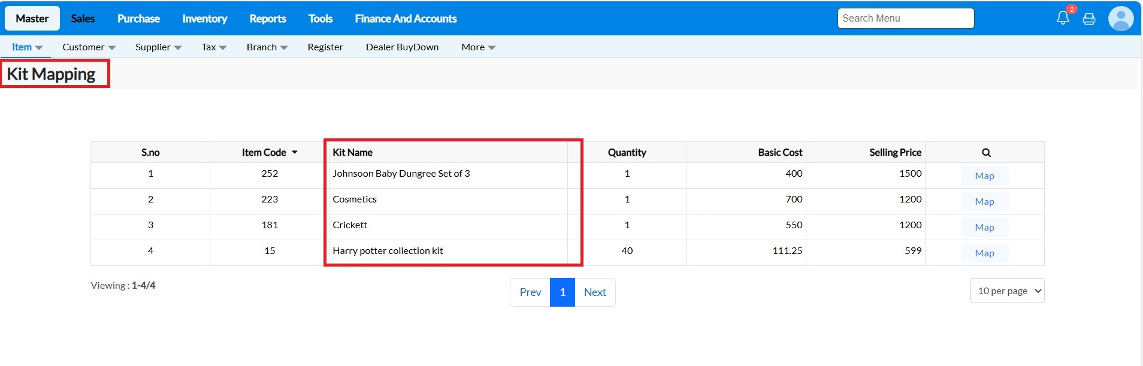The image size is (1143, 366).
Task: Open the Customer dropdown menu
Action: [x=89, y=47]
